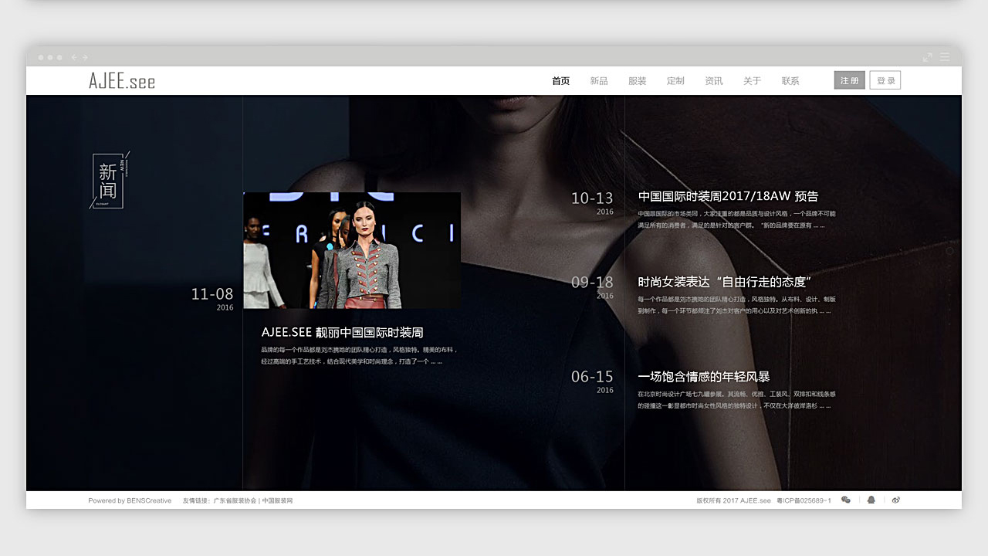Select 联系 in the navigation bar

pos(790,81)
